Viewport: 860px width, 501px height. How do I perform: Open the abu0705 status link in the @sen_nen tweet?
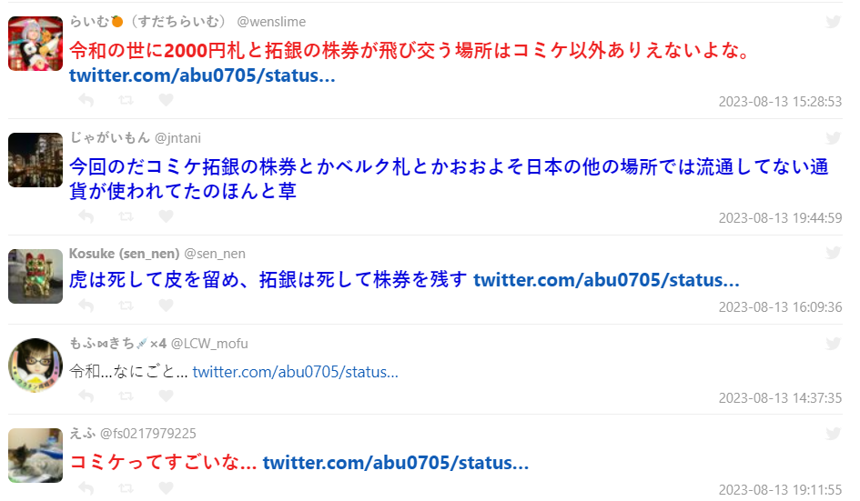click(606, 280)
